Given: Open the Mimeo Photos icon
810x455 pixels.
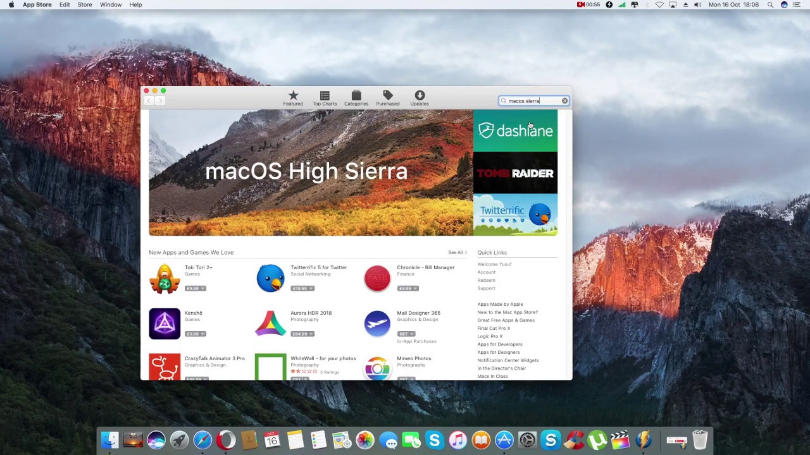Looking at the screenshot, I should click(x=377, y=367).
